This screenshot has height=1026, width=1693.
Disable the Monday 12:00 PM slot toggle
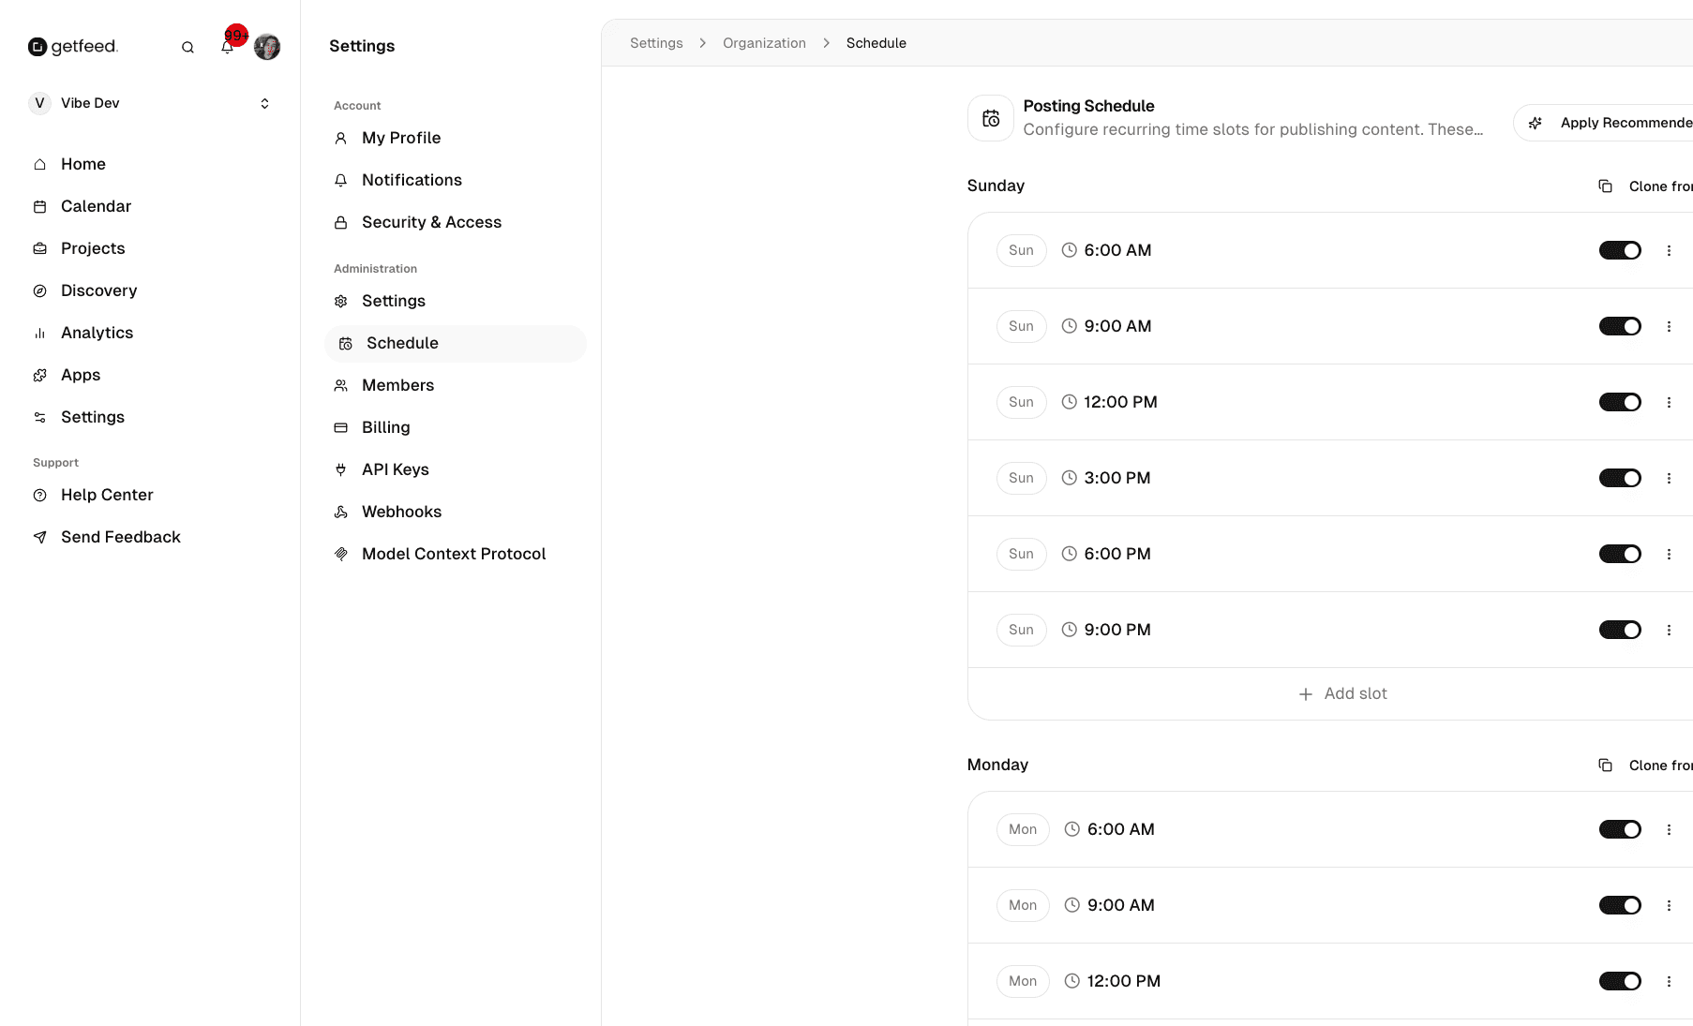pyautogui.click(x=1620, y=981)
